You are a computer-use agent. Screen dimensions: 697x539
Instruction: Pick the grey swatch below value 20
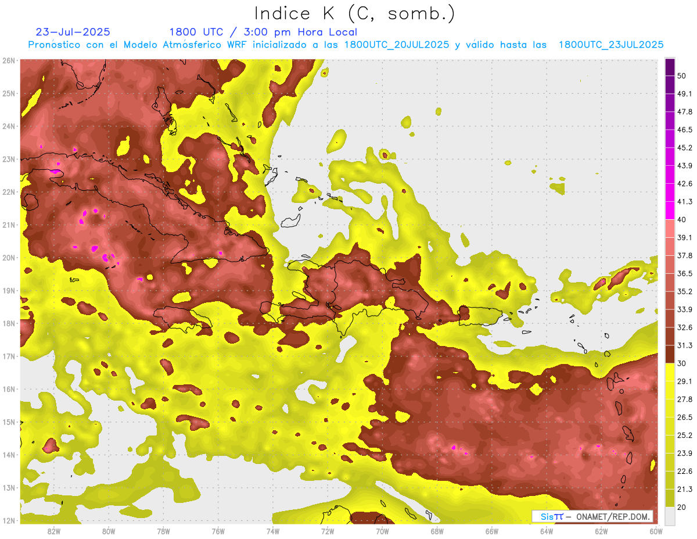pyautogui.click(x=670, y=515)
